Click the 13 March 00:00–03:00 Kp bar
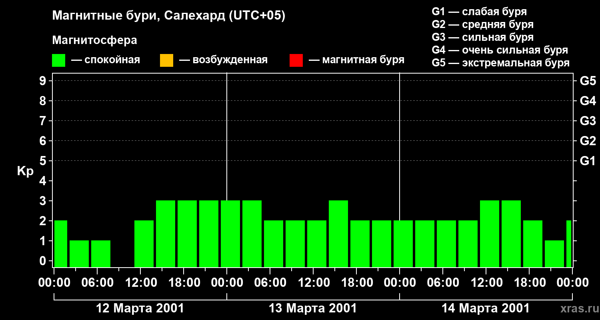The width and height of the screenshot is (600, 320). (230, 234)
